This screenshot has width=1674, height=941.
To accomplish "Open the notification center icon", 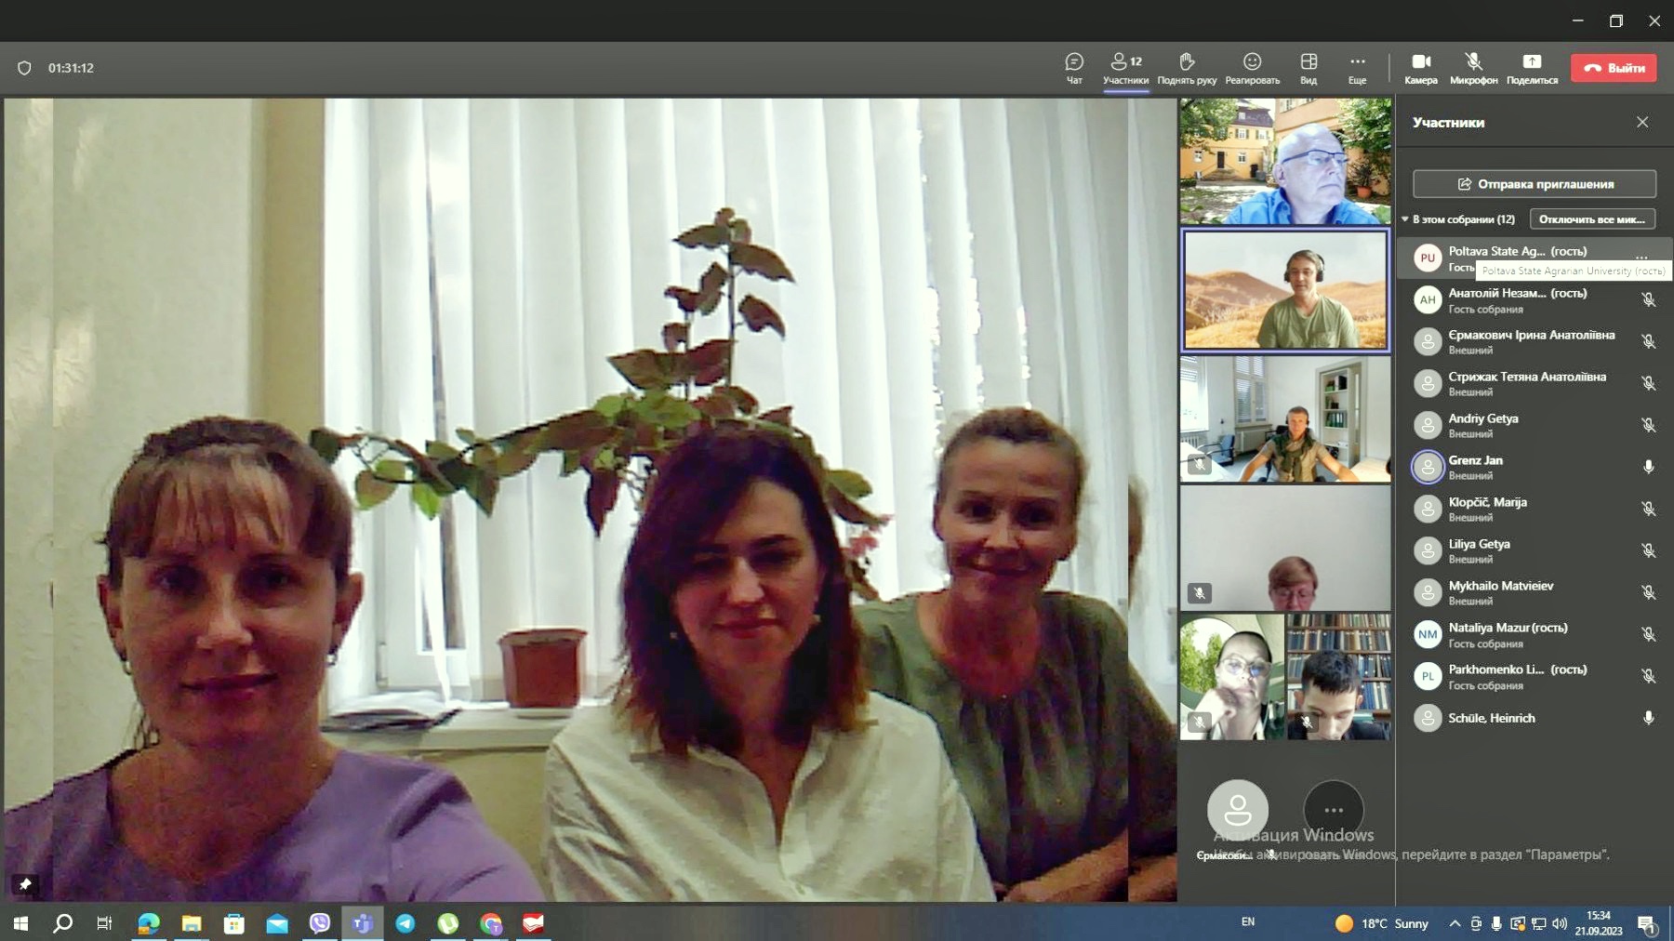I will (1646, 923).
